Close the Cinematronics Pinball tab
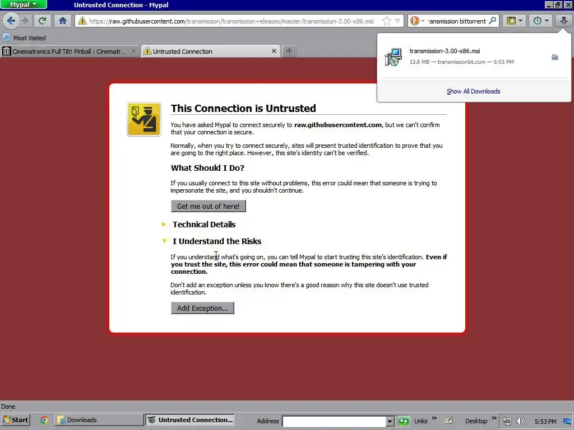The image size is (574, 430). point(133,51)
